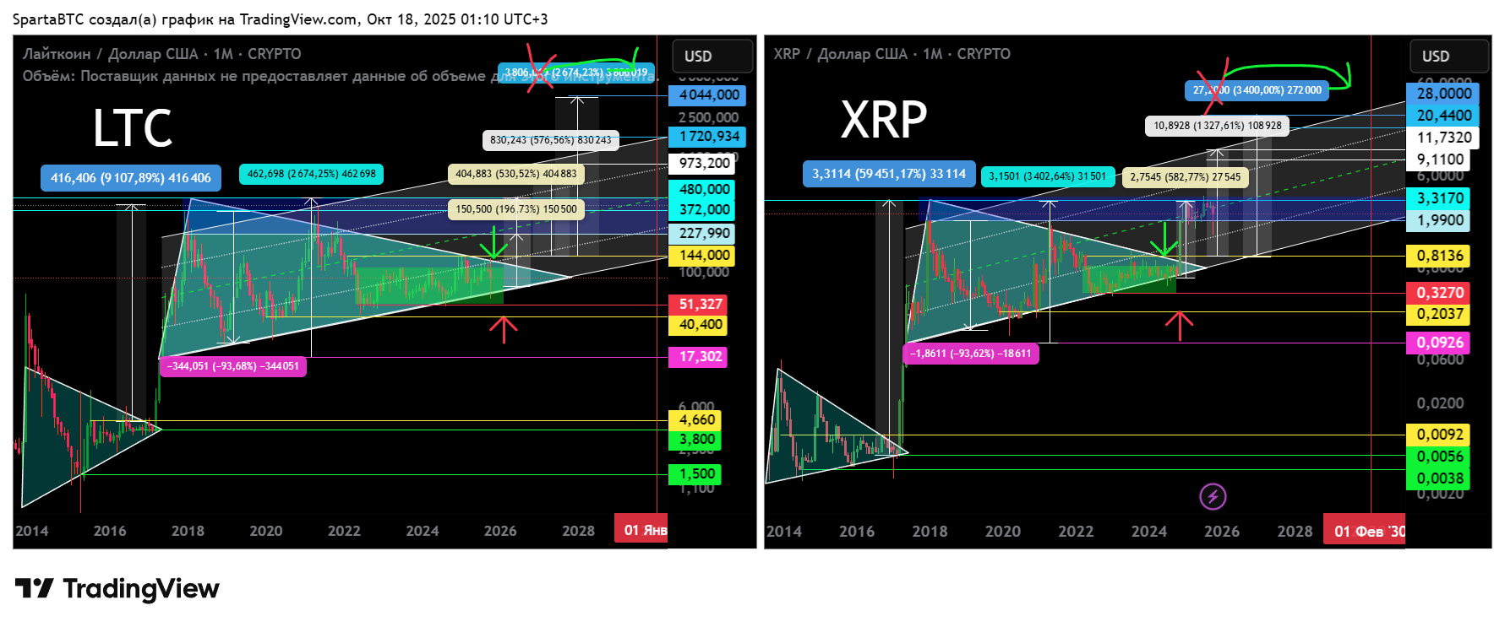Viewport: 1505px width, 627px height.
Task: Click the 27,2000 (3 400,00%) measurement label
Action: pyautogui.click(x=1257, y=90)
